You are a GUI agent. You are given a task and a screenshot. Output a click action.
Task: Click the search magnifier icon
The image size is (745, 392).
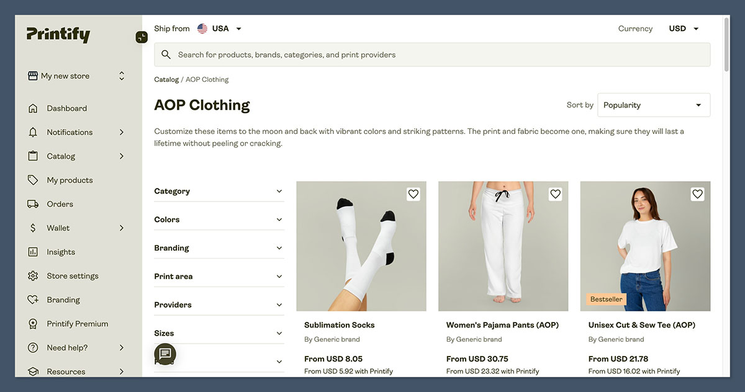pos(166,54)
